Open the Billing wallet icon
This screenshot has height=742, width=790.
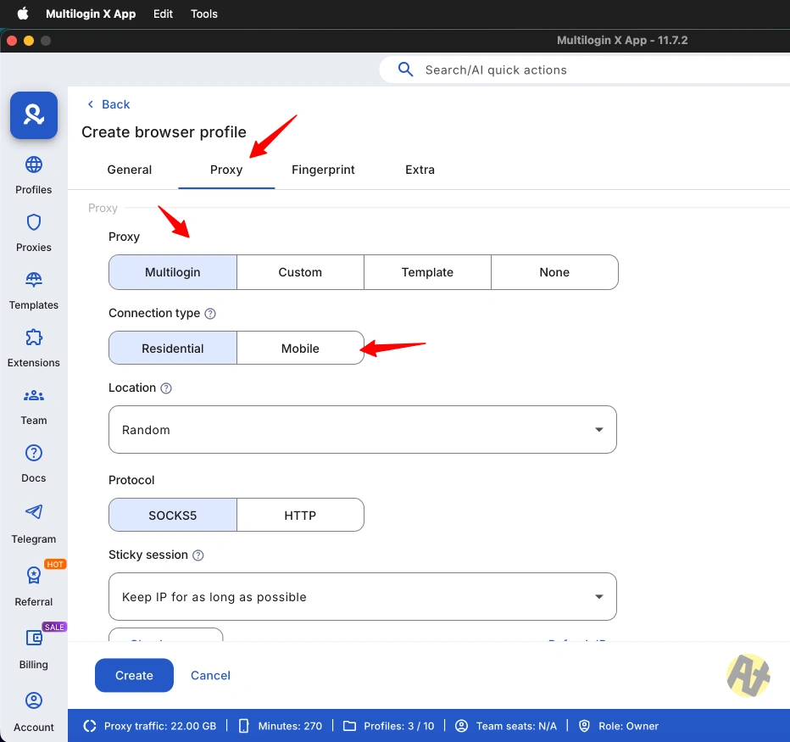point(34,638)
